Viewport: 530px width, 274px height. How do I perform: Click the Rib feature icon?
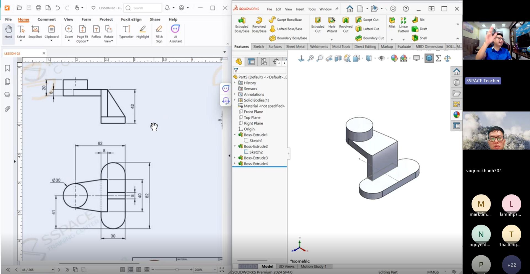click(x=415, y=20)
